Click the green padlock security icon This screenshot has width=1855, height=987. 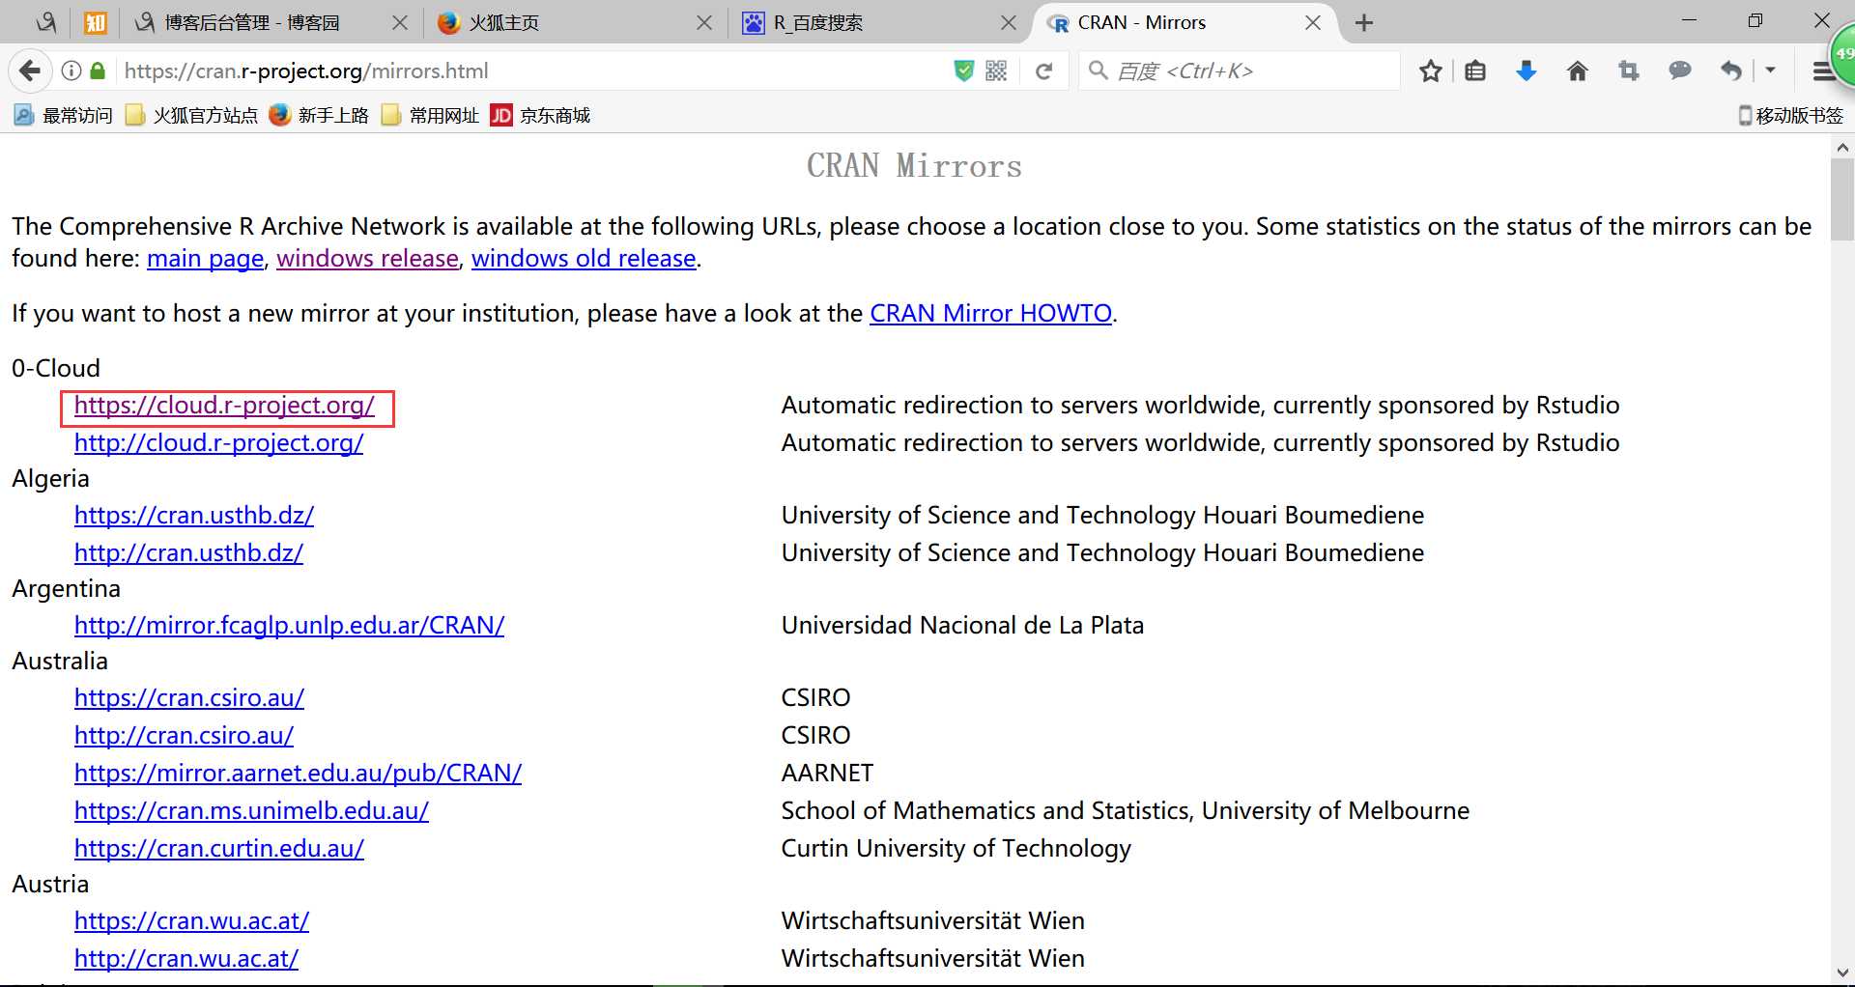pos(98,70)
